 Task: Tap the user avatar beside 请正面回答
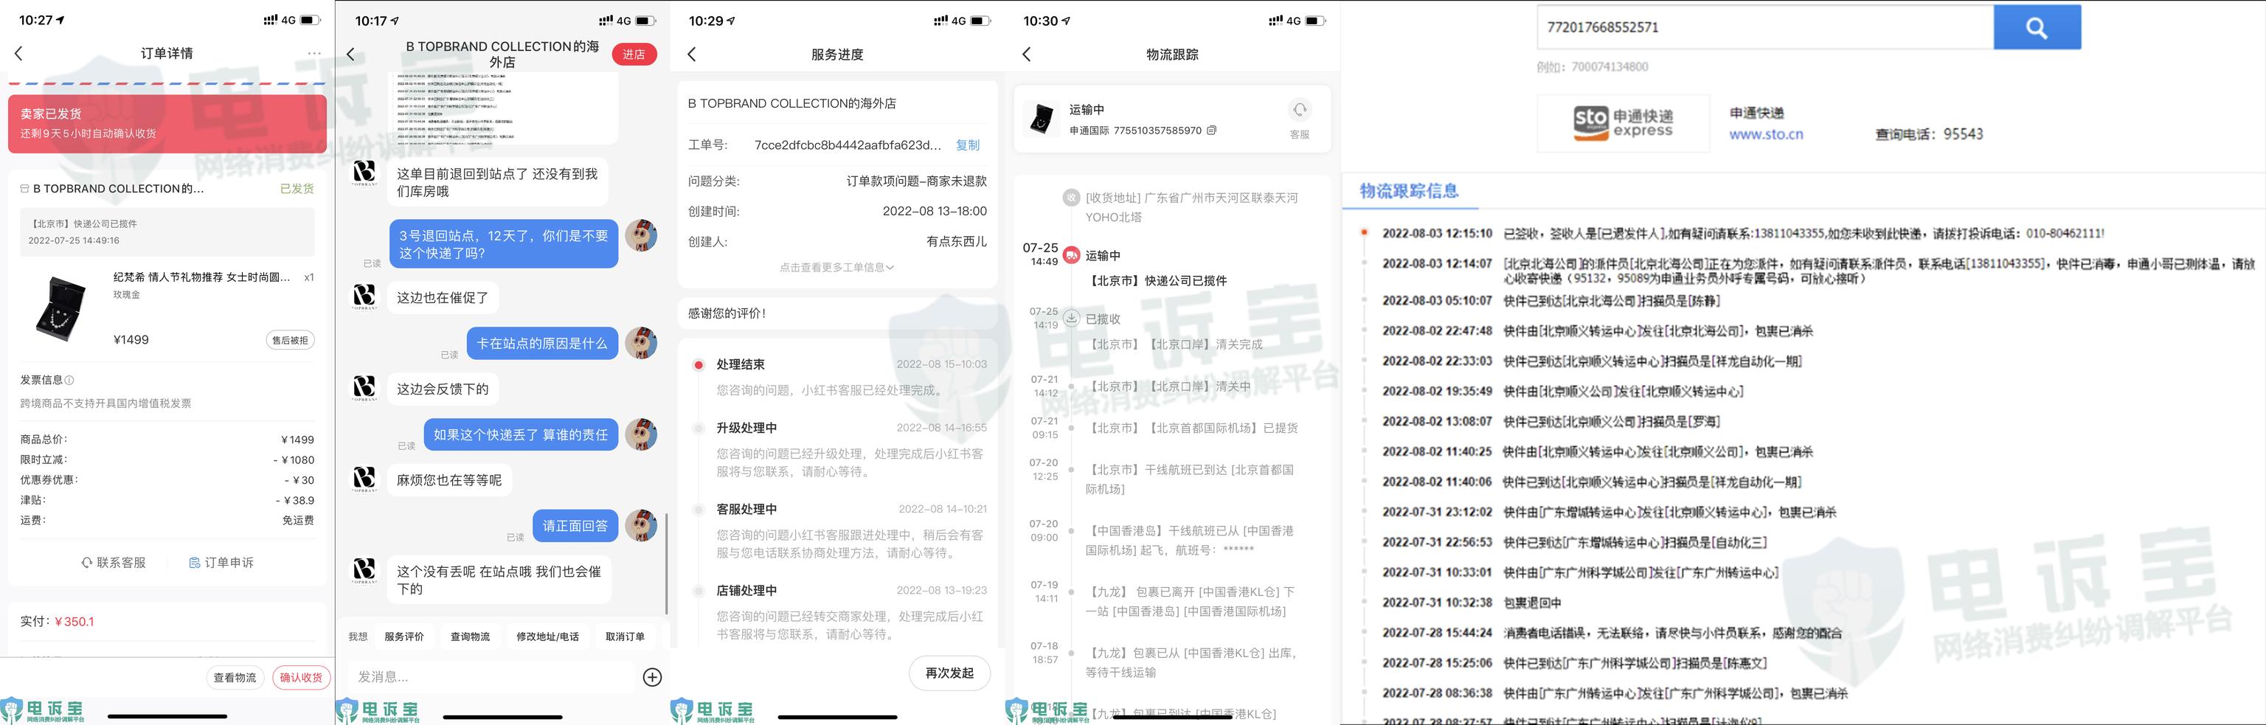641,525
